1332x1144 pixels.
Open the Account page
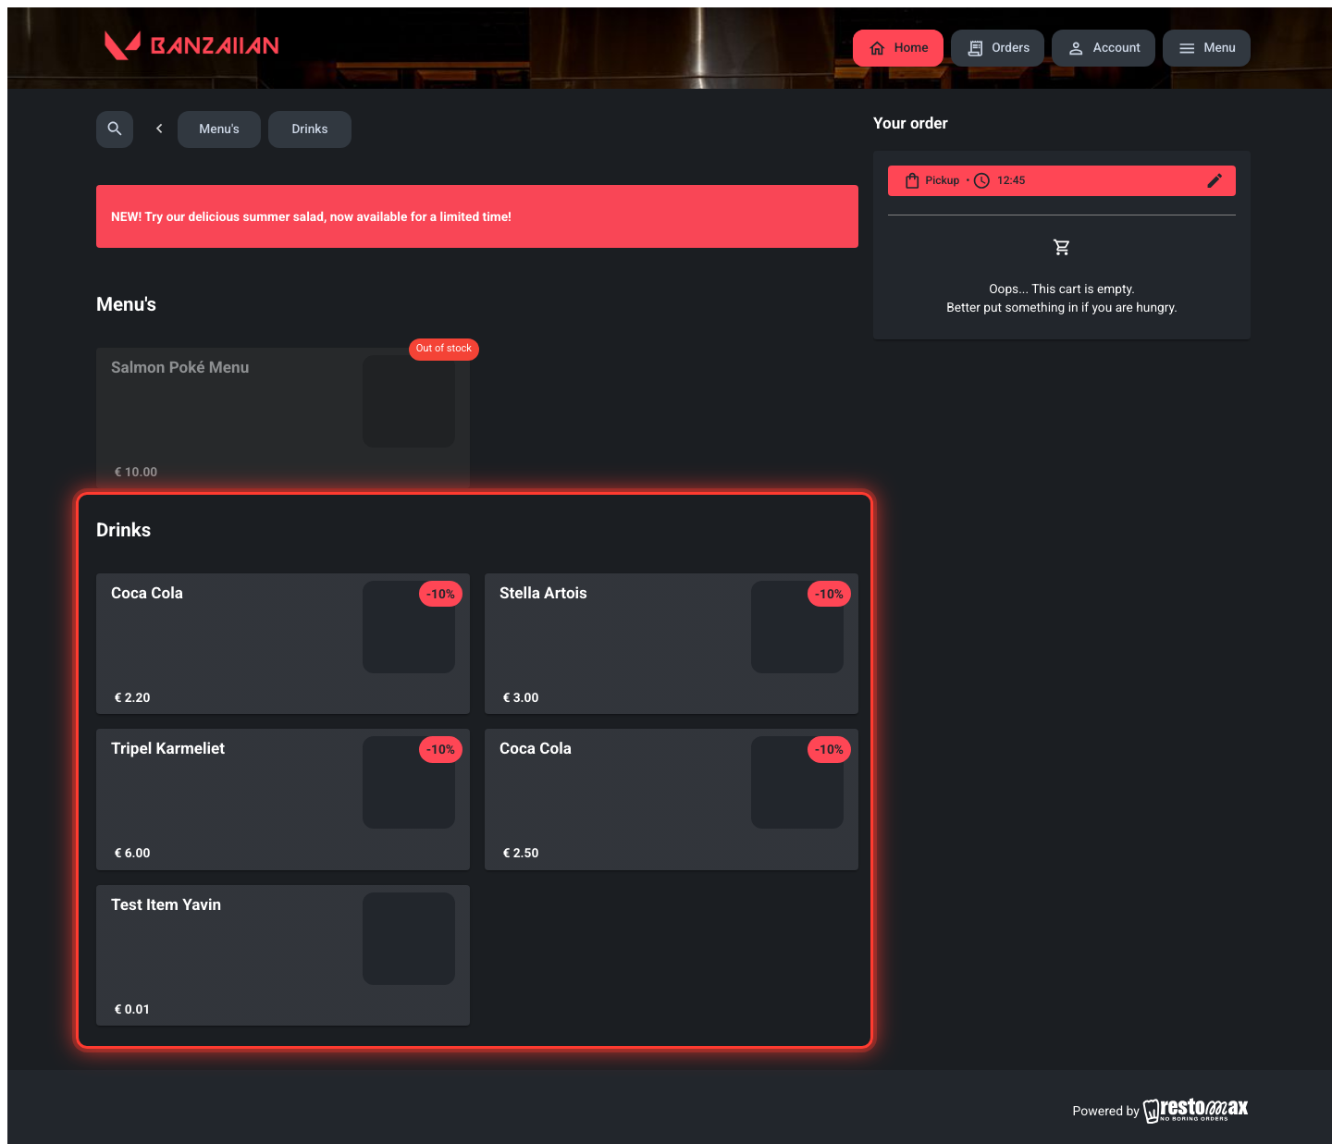pyautogui.click(x=1104, y=48)
